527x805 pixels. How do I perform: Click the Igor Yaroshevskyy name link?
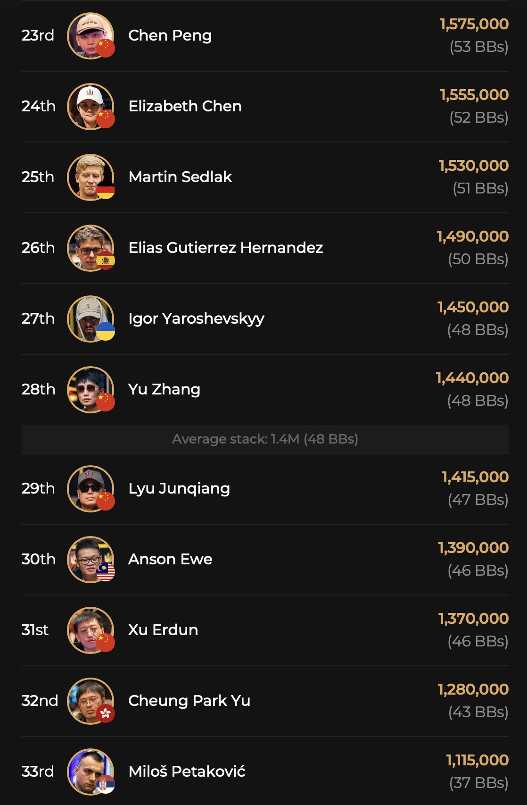coord(196,319)
